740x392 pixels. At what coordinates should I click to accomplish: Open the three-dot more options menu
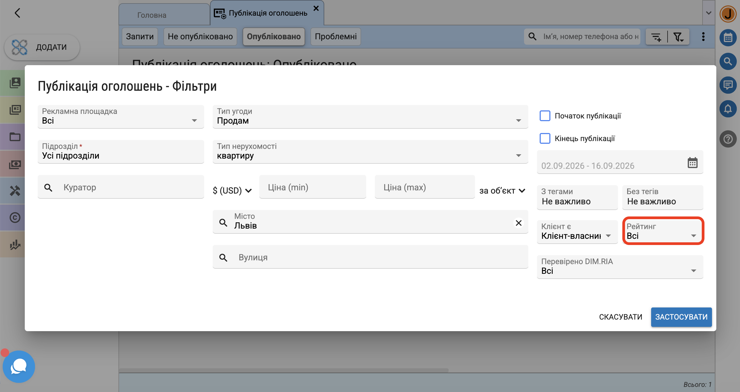coord(703,36)
